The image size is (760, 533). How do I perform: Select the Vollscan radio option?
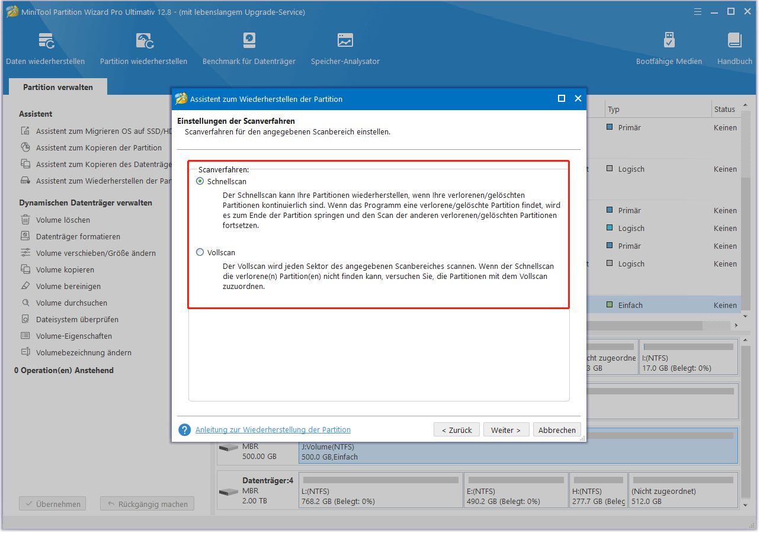point(200,252)
